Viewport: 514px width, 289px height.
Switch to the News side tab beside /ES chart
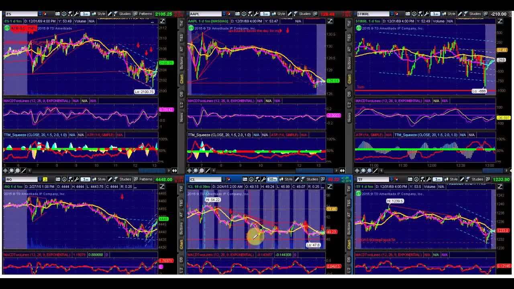tap(182, 117)
